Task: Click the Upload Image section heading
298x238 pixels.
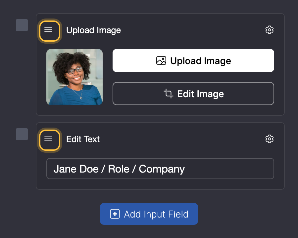Action: pyautogui.click(x=93, y=30)
